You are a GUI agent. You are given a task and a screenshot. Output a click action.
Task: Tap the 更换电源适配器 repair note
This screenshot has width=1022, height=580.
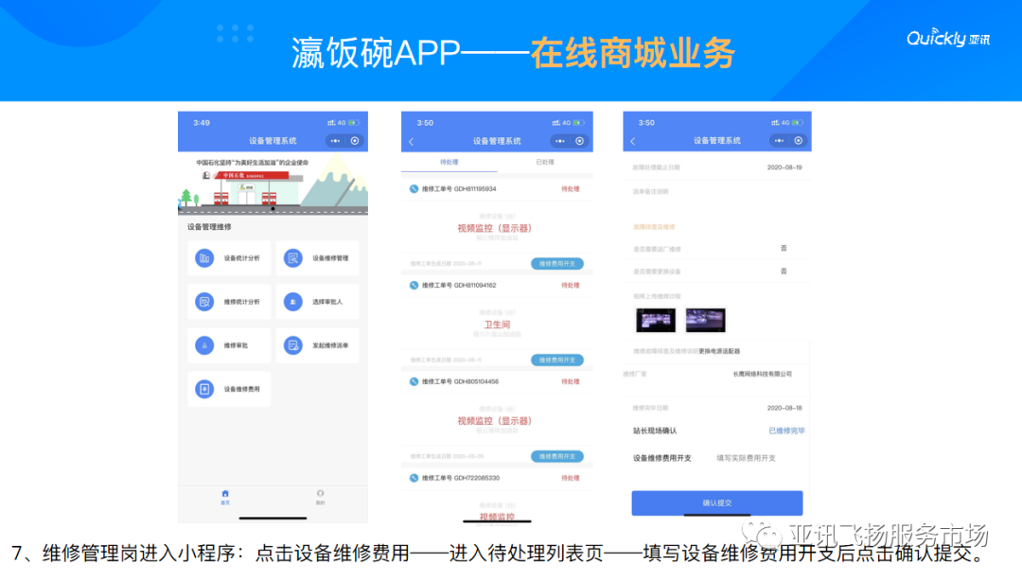click(x=719, y=351)
